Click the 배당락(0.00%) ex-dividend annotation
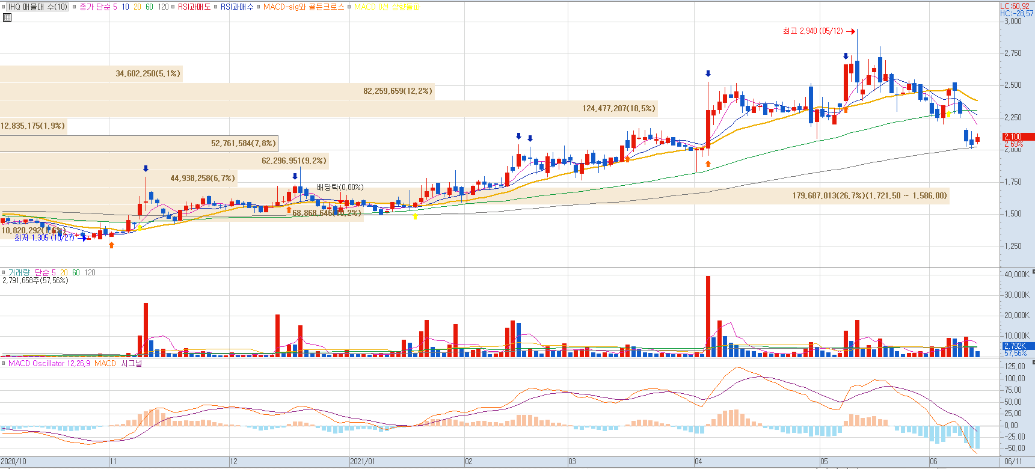Viewport: 1035px width, 469px height. [x=340, y=188]
